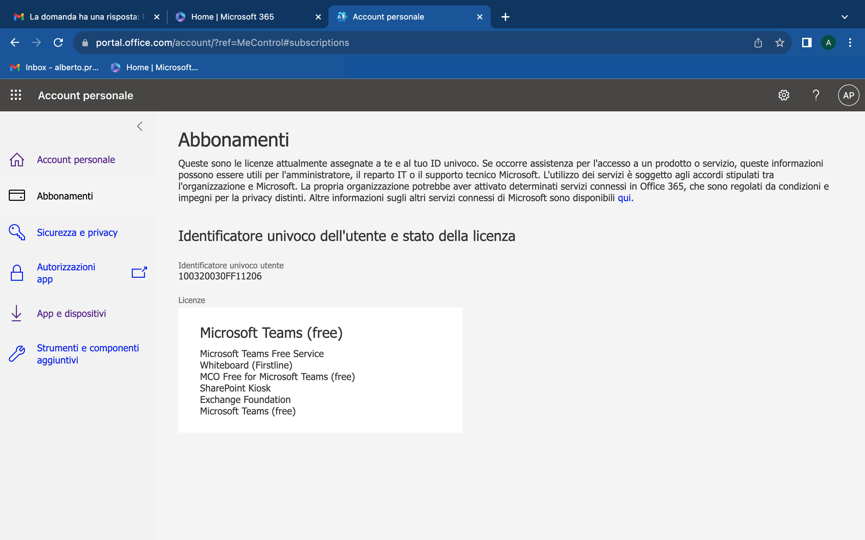This screenshot has width=865, height=540.
Task: Expand the browser tab search chevron
Action: [x=844, y=17]
